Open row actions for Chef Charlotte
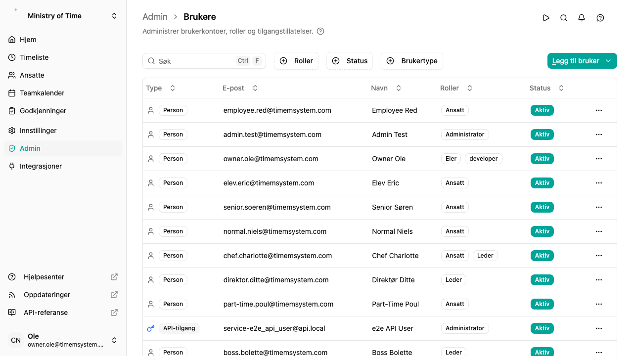This screenshot has width=633, height=356. 599,256
